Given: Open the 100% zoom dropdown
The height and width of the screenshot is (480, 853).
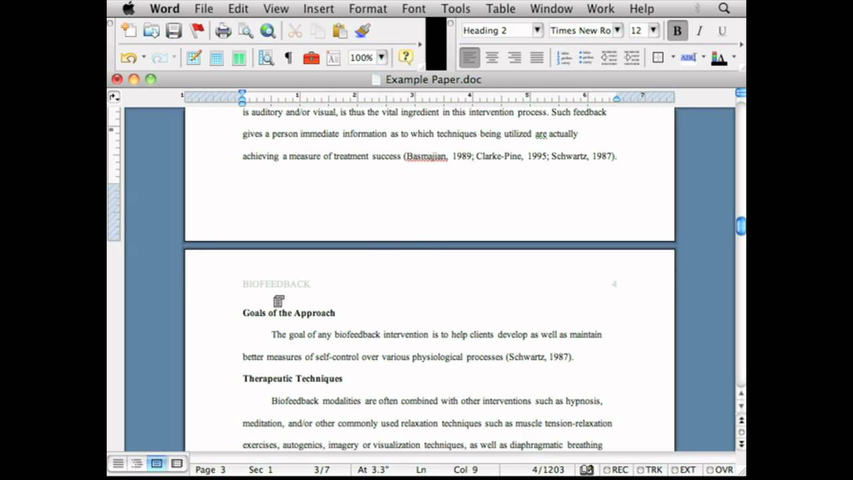Looking at the screenshot, I should 382,58.
